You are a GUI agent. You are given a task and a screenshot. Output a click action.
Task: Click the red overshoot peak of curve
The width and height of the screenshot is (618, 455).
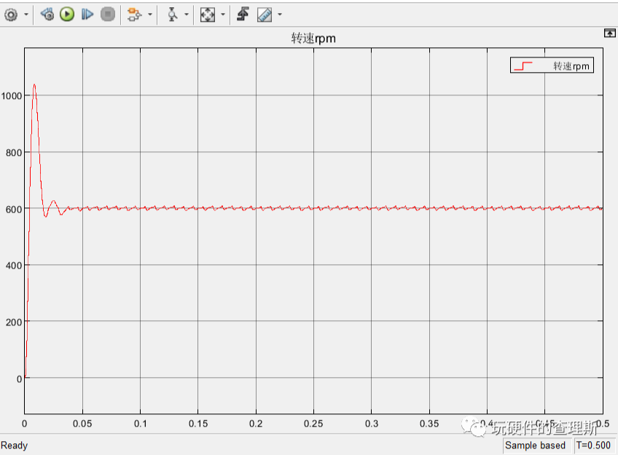[x=34, y=84]
